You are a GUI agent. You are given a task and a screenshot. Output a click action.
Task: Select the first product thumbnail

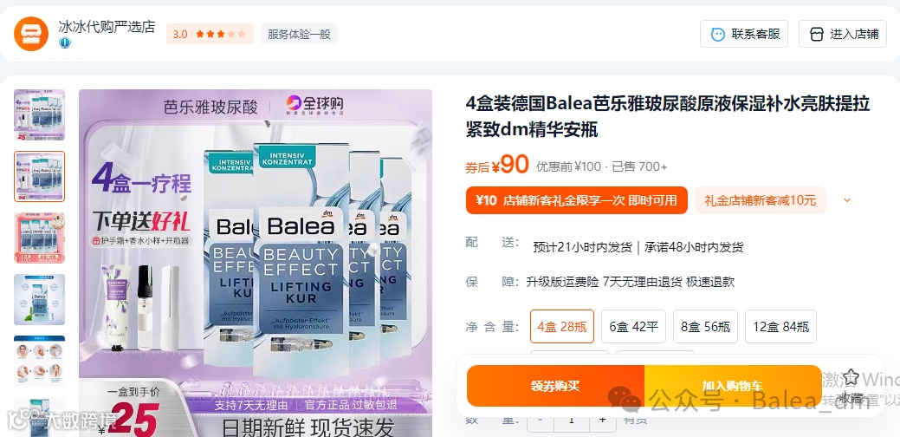point(40,114)
